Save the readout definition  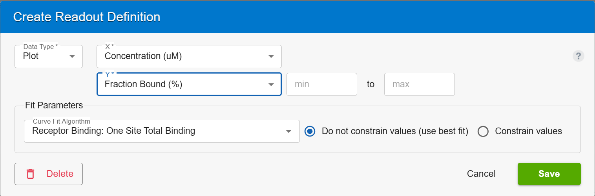[x=549, y=174]
